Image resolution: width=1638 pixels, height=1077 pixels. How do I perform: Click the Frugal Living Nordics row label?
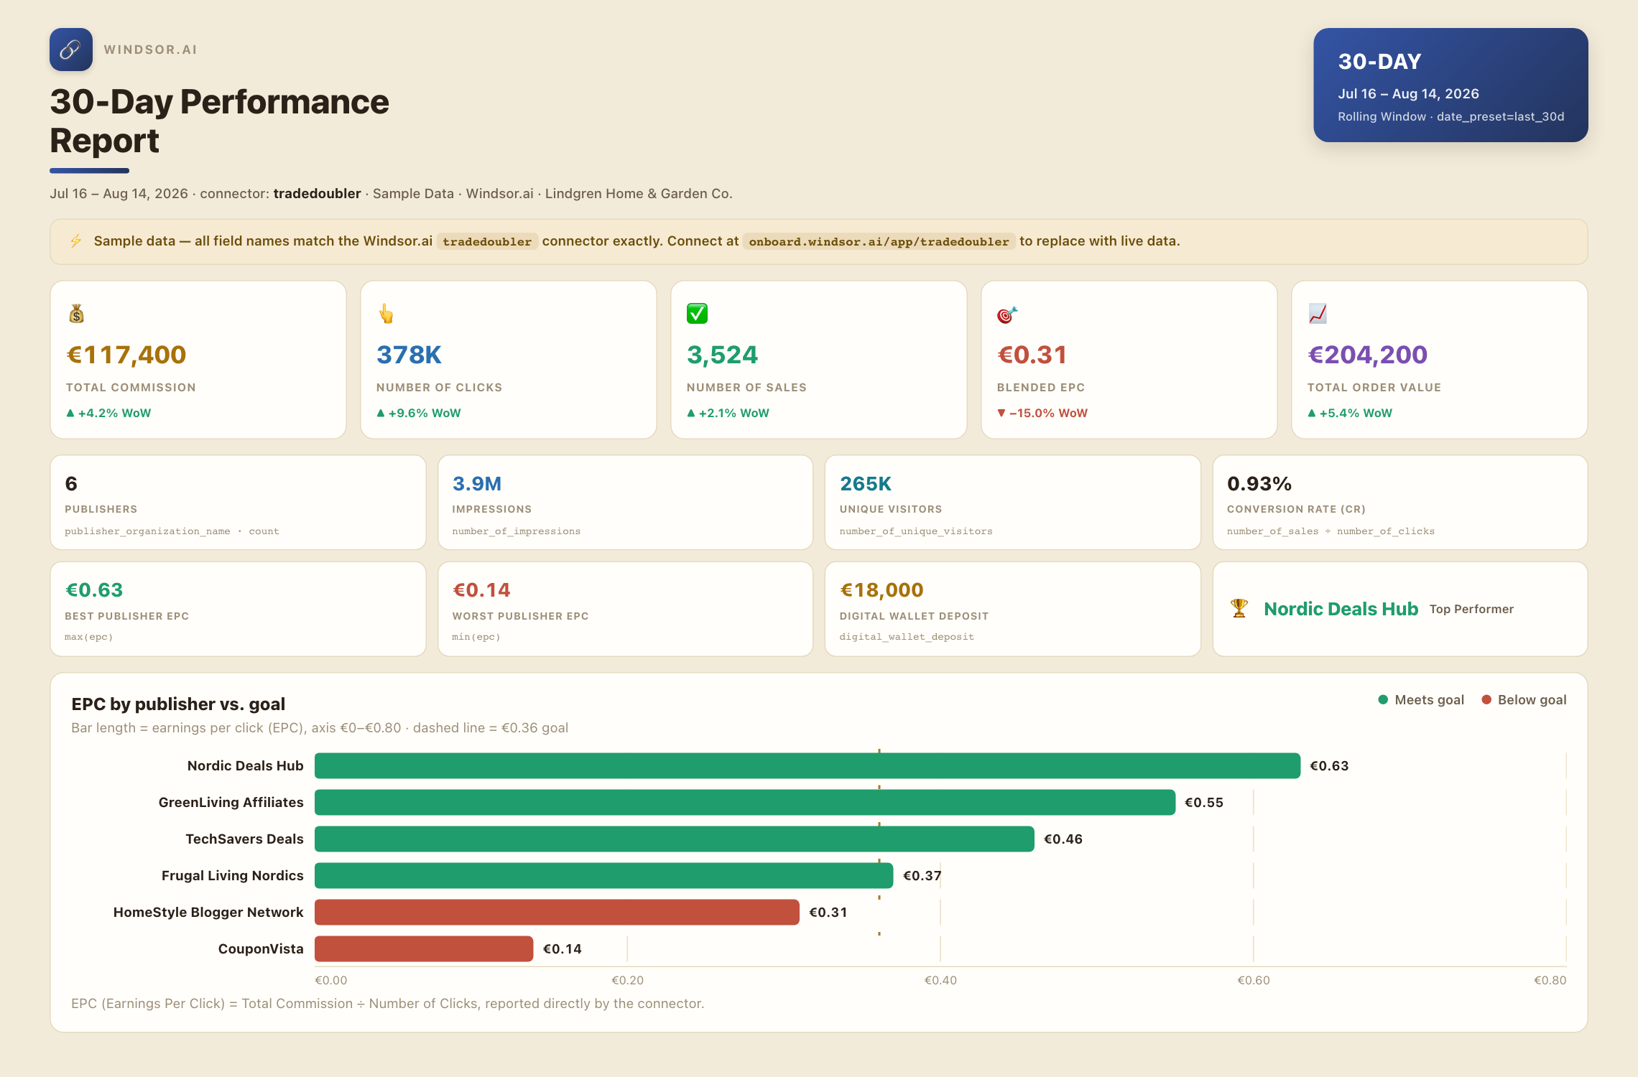[x=233, y=875]
